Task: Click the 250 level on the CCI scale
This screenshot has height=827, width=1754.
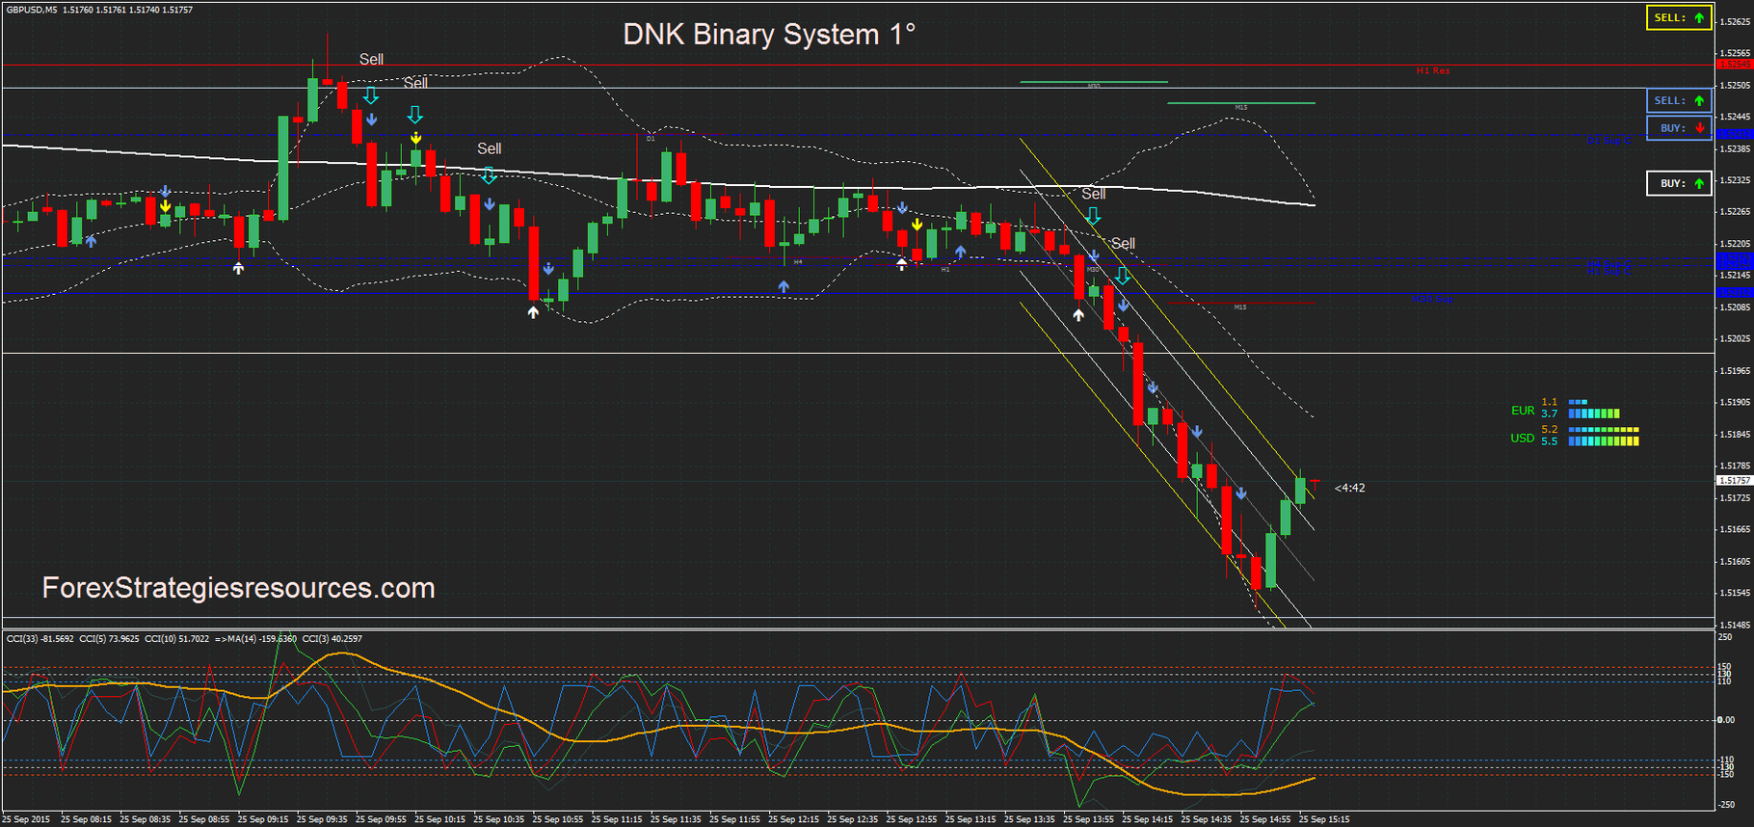Action: click(x=1725, y=637)
